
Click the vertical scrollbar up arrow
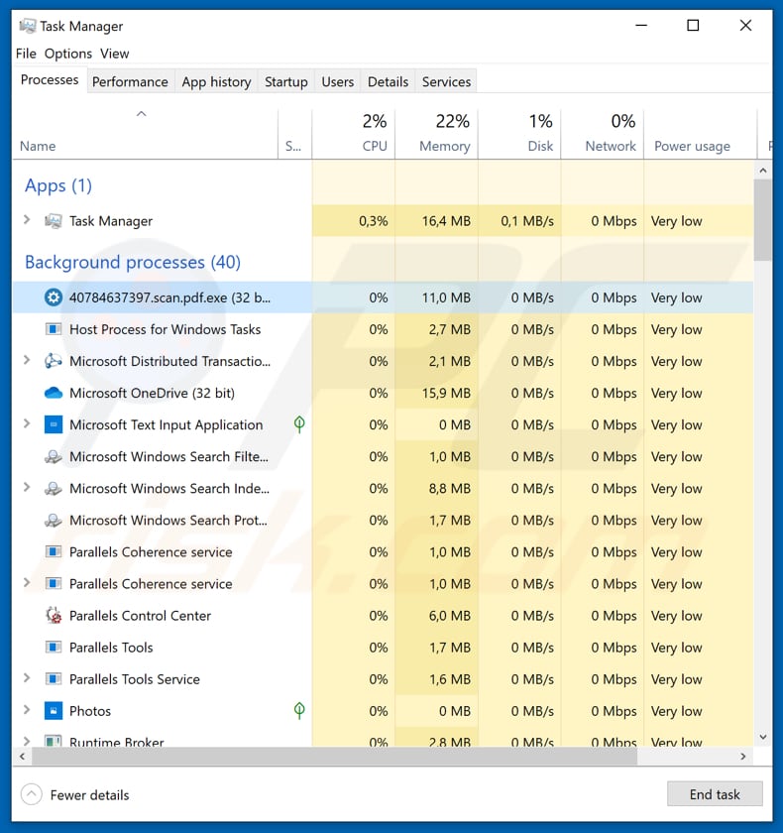pyautogui.click(x=763, y=171)
